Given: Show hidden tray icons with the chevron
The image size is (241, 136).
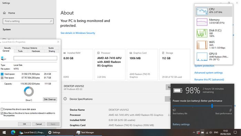Looking at the screenshot, I should coord(194,133).
